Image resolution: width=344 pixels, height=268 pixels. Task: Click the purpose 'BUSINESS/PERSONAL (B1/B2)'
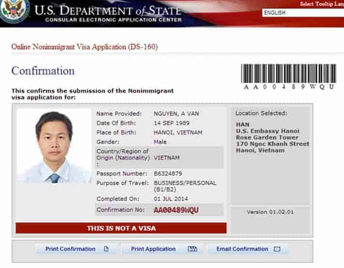185,186
